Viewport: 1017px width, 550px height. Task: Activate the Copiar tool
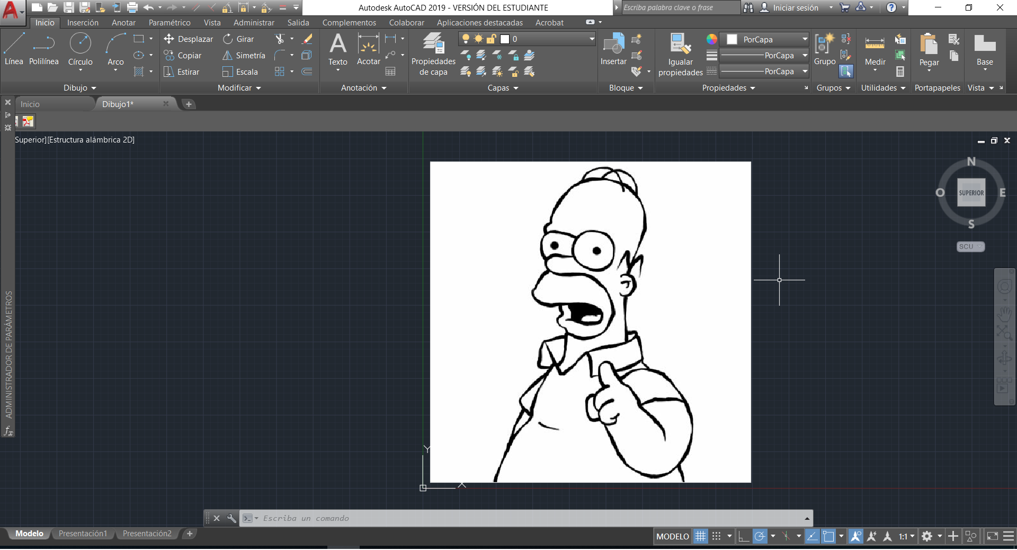(x=183, y=56)
